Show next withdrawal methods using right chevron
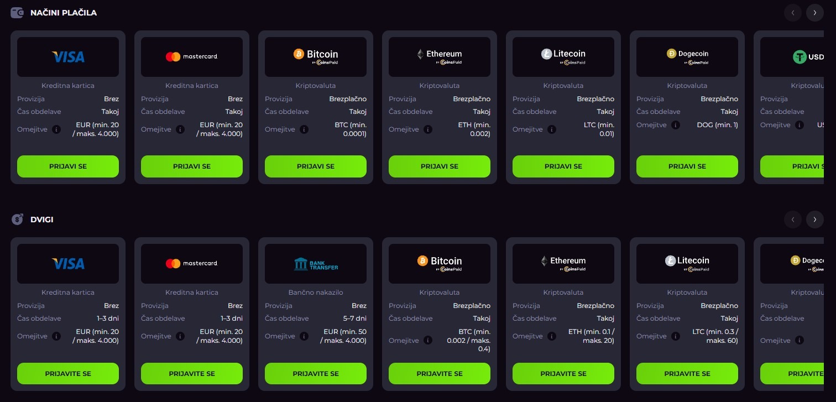 [x=815, y=220]
